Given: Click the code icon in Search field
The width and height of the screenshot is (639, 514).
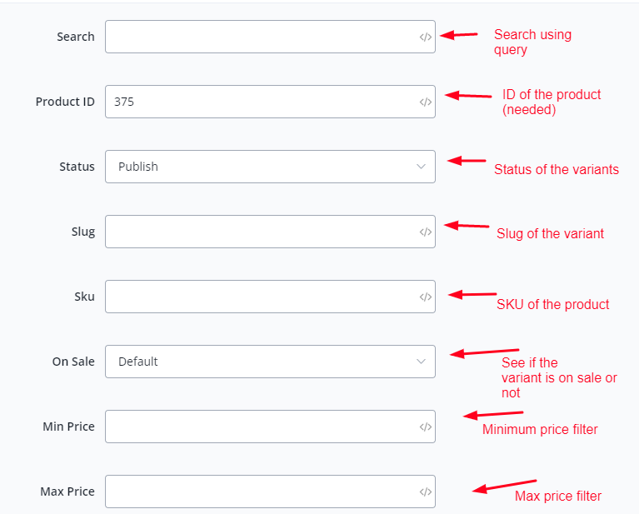Looking at the screenshot, I should [x=425, y=37].
